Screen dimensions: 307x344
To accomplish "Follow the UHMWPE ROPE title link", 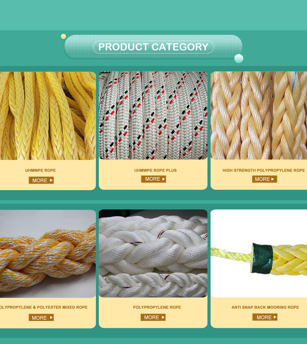I will coord(40,170).
